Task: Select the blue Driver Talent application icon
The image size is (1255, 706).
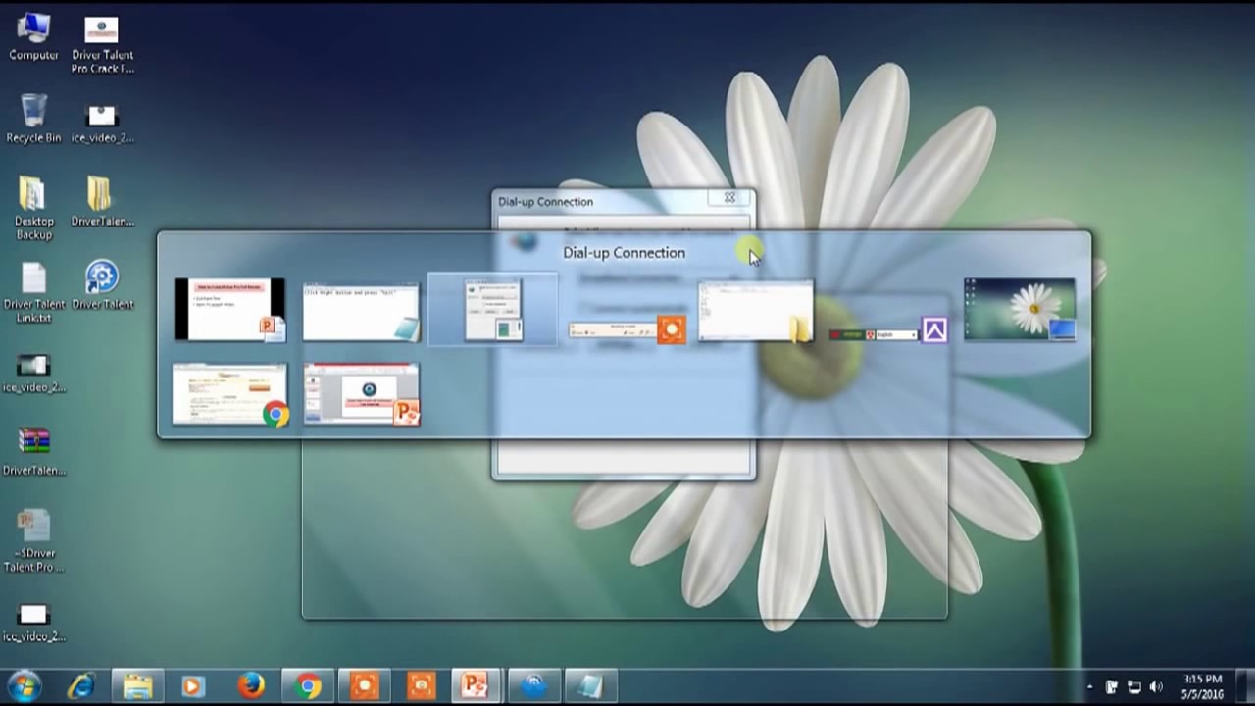Action: pos(102,285)
